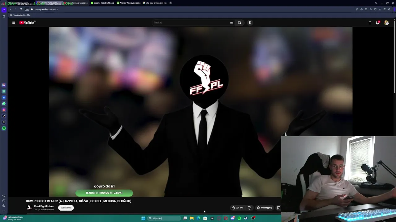Image resolution: width=396 pixels, height=222 pixels.
Task: Open the sidebar three-dots more menu
Action: pyautogui.click(x=4, y=211)
